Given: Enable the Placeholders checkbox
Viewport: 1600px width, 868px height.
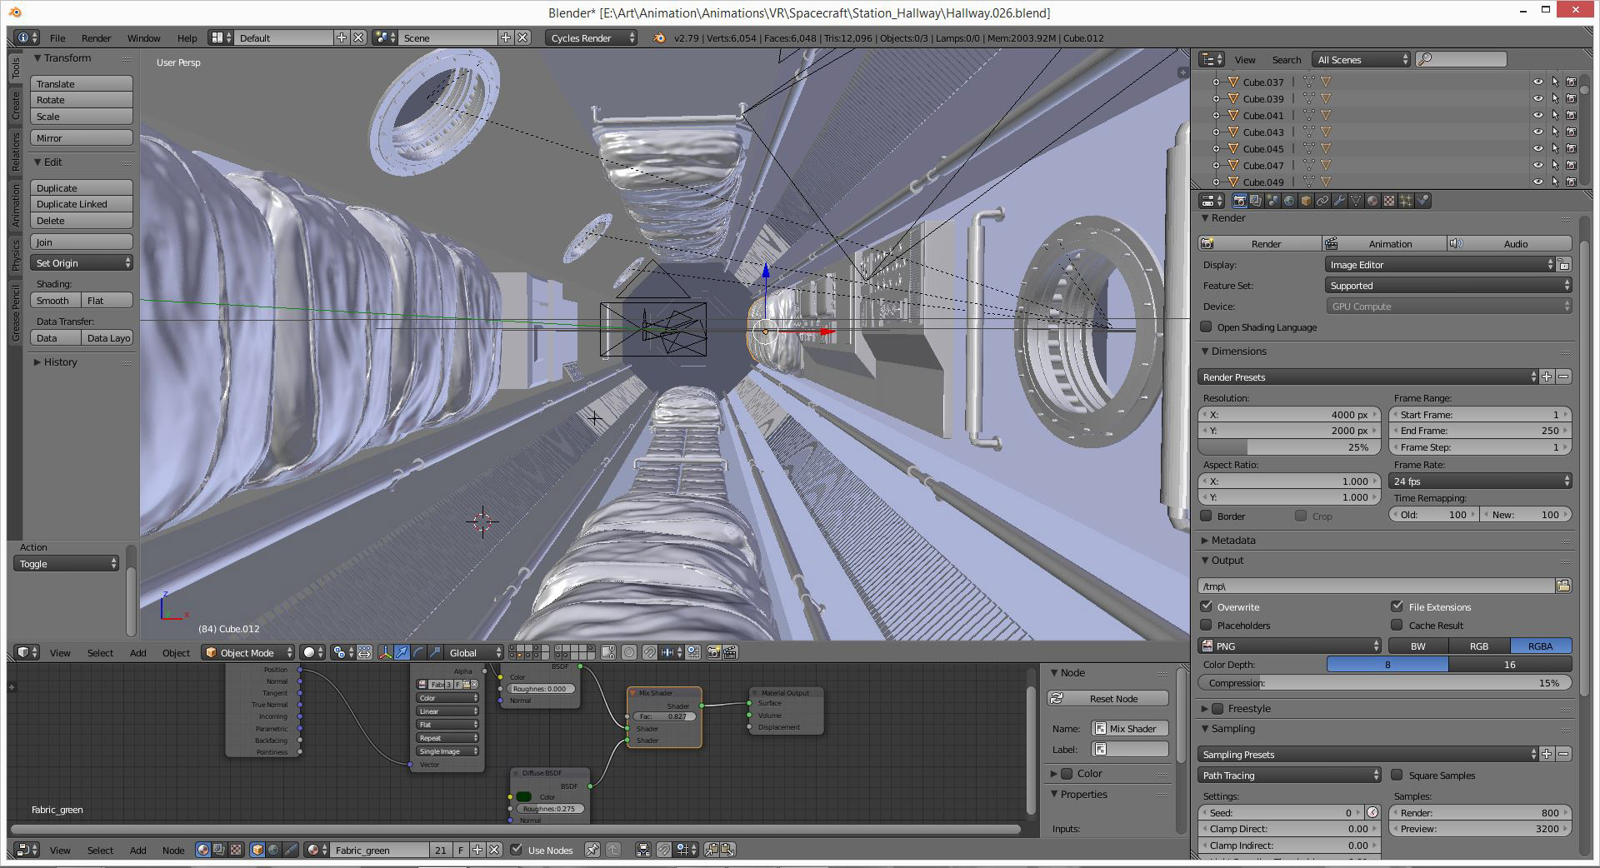Looking at the screenshot, I should [x=1206, y=625].
